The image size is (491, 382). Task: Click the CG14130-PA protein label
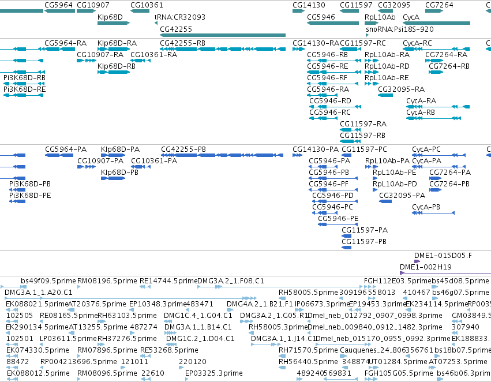tap(316, 149)
